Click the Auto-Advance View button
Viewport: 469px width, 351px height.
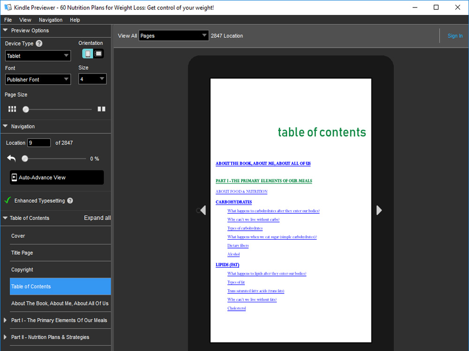pos(57,177)
